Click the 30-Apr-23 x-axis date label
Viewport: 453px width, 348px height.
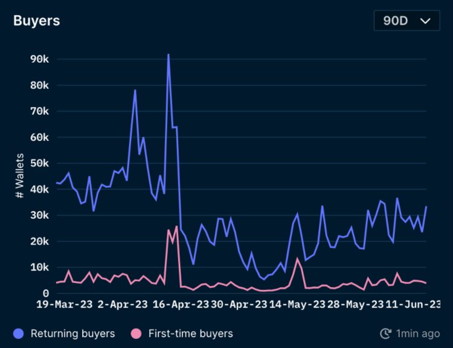(238, 304)
